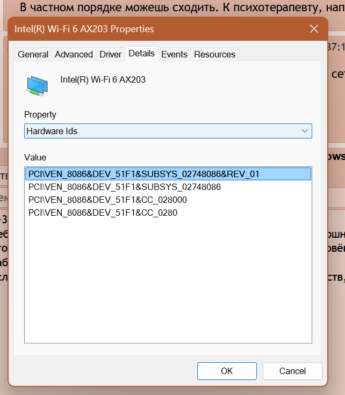Open the Events tab
Image resolution: width=345 pixels, height=395 pixels.
[x=174, y=54]
